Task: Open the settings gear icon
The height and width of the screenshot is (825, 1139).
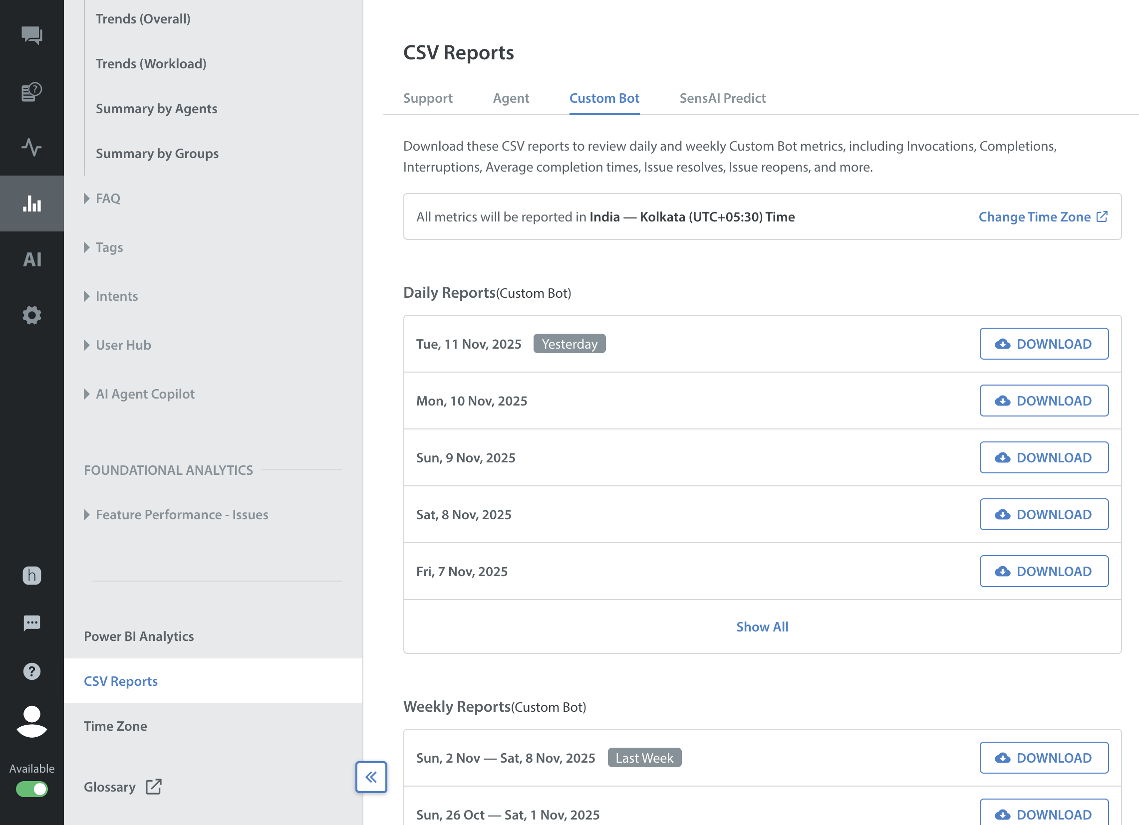Action: coord(31,315)
